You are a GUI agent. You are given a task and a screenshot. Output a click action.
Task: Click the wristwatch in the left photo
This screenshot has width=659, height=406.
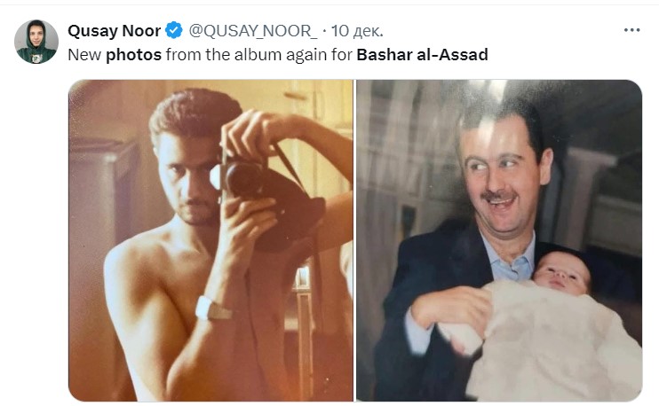(x=212, y=308)
